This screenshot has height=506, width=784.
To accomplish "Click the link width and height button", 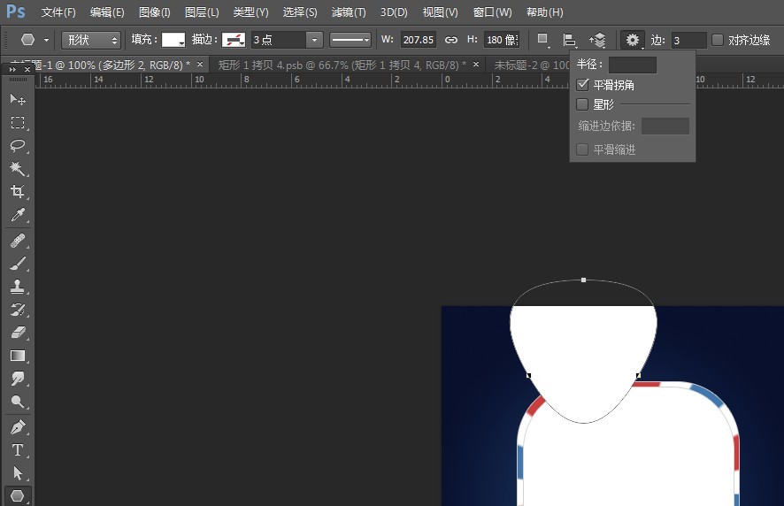I will point(451,40).
